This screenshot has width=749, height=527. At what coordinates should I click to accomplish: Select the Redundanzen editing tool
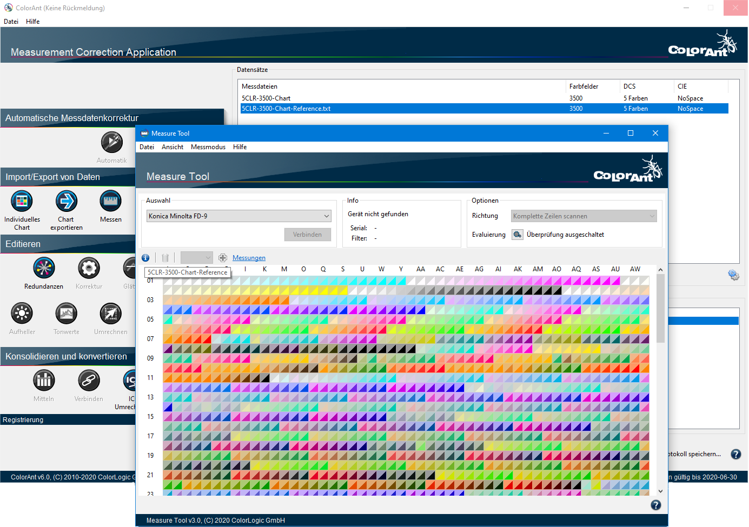[x=44, y=268]
